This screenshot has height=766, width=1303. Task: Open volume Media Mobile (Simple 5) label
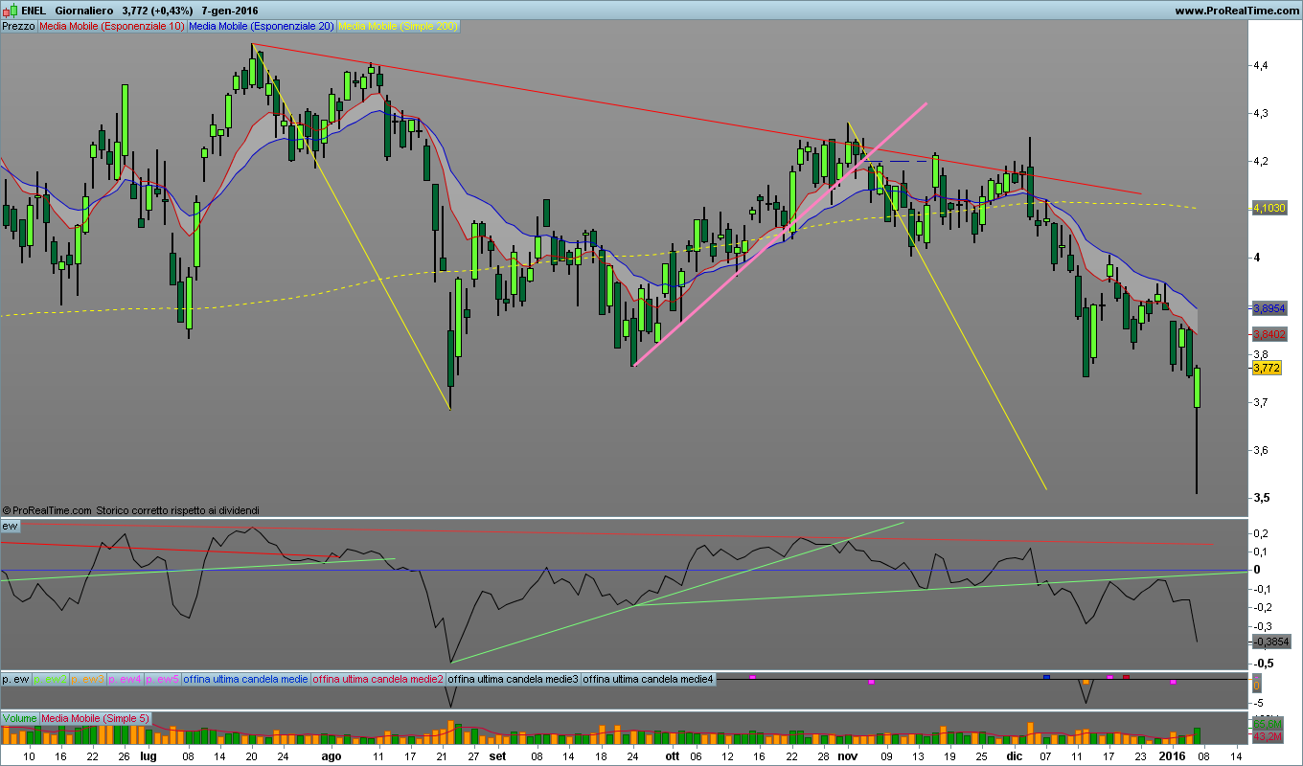click(95, 718)
